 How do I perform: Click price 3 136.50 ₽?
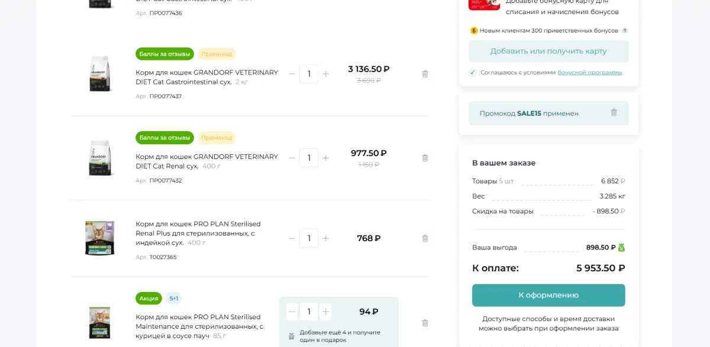coord(369,69)
